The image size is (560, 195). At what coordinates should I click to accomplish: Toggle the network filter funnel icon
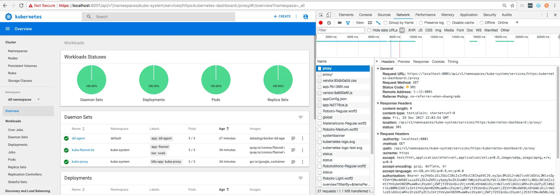(348, 23)
